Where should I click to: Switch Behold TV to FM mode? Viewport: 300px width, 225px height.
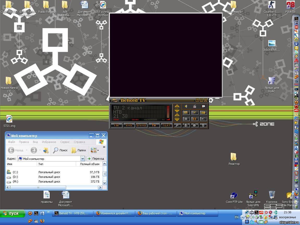116,125
